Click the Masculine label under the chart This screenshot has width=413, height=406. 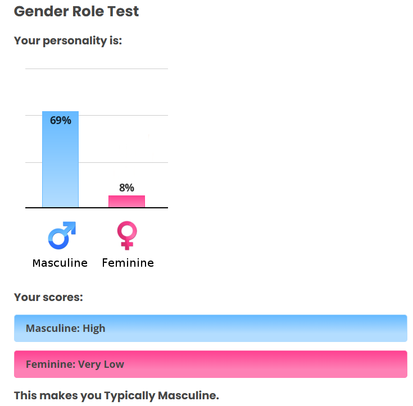60,263
